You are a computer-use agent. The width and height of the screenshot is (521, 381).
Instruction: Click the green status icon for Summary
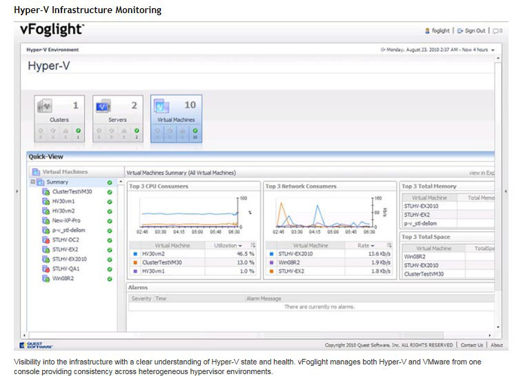point(109,182)
